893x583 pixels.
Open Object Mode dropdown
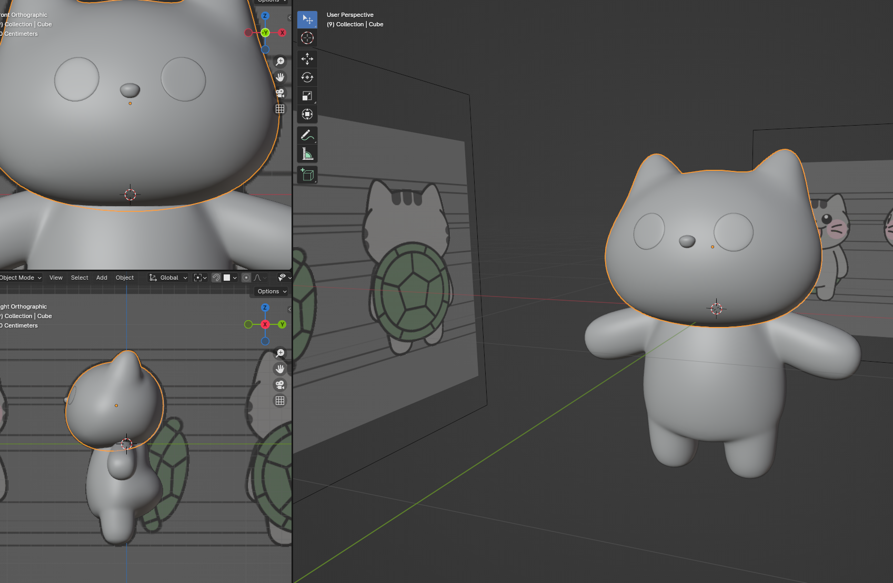click(20, 278)
